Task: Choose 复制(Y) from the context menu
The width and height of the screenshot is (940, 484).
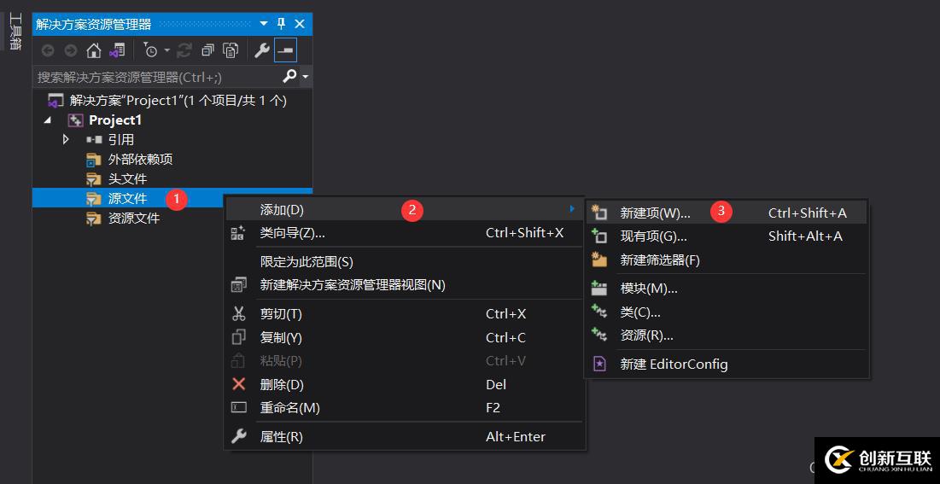Action: point(404,338)
